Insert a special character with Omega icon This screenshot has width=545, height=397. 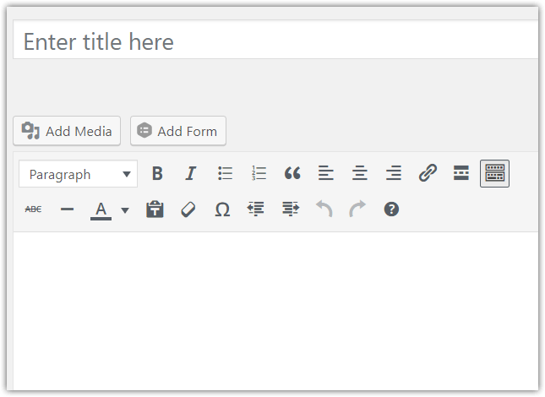pos(222,209)
